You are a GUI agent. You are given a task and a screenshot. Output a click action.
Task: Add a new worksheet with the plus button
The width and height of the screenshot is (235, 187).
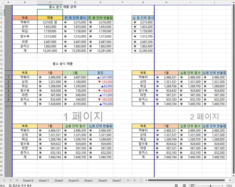[x=134, y=180]
